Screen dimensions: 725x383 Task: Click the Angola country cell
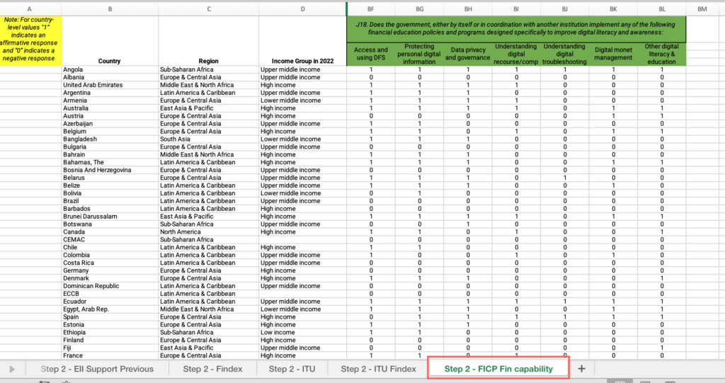pyautogui.click(x=110, y=69)
